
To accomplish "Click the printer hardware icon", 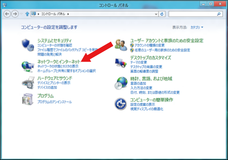I will click(x=28, y=83).
